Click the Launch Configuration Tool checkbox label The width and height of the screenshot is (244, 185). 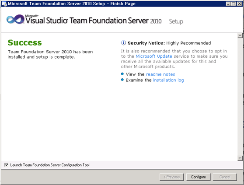pos(50,165)
